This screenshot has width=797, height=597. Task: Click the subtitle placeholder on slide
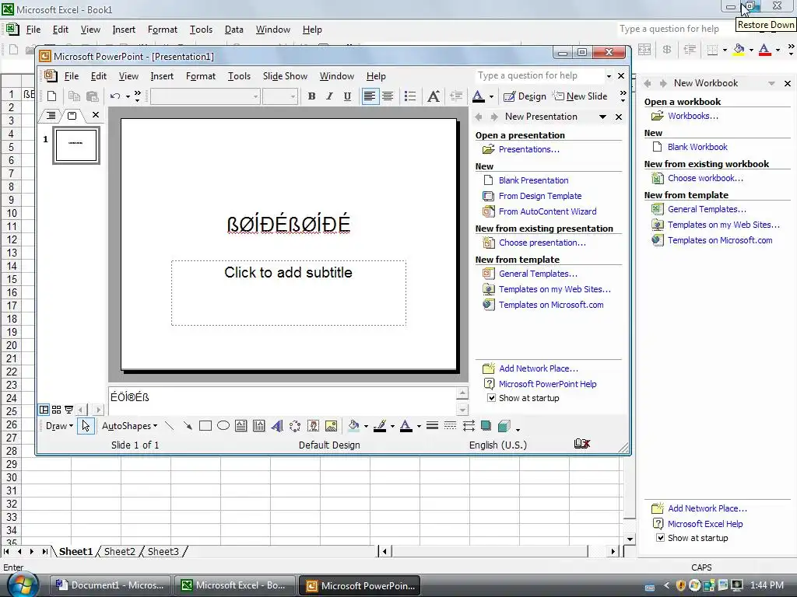288,293
